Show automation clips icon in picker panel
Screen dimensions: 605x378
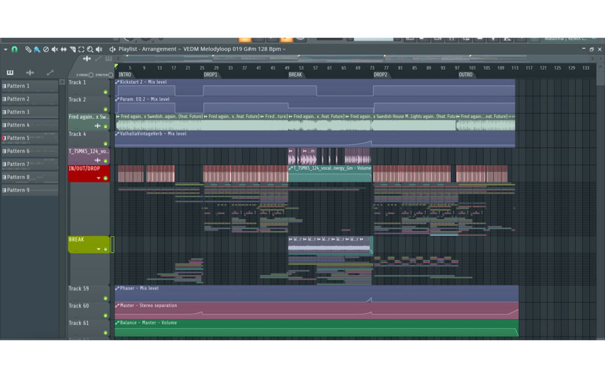click(50, 72)
